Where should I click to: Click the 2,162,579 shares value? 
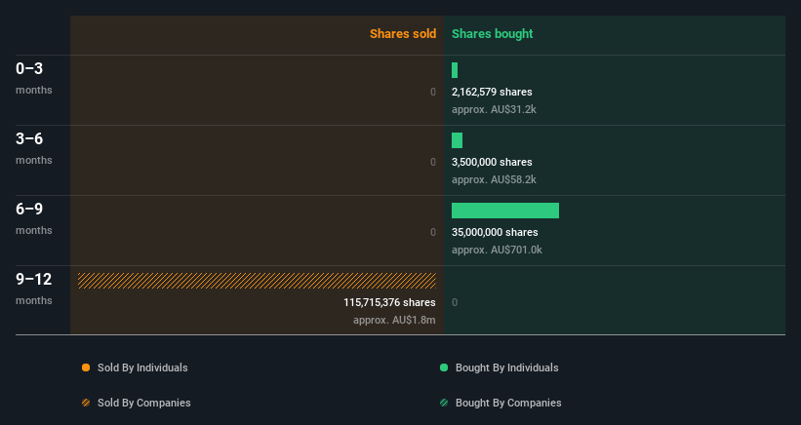pos(492,92)
